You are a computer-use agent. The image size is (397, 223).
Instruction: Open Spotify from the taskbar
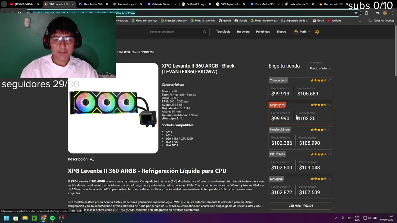(x=52, y=218)
